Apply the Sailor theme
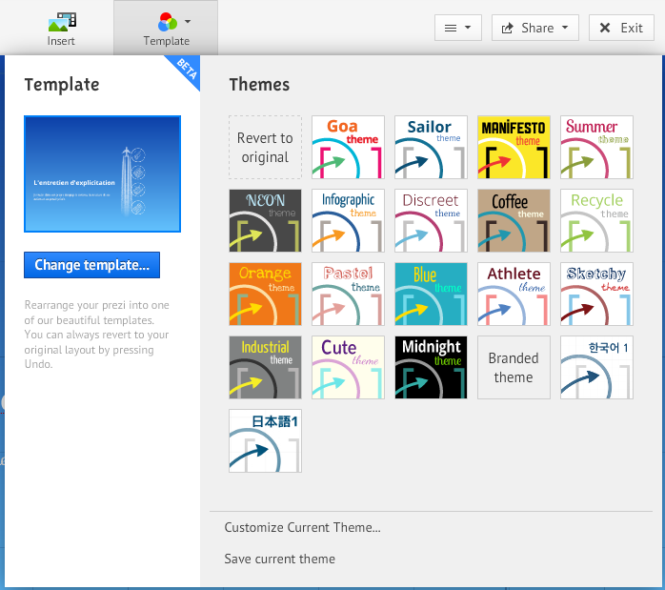Viewport: 665px width, 590px height. (x=431, y=148)
